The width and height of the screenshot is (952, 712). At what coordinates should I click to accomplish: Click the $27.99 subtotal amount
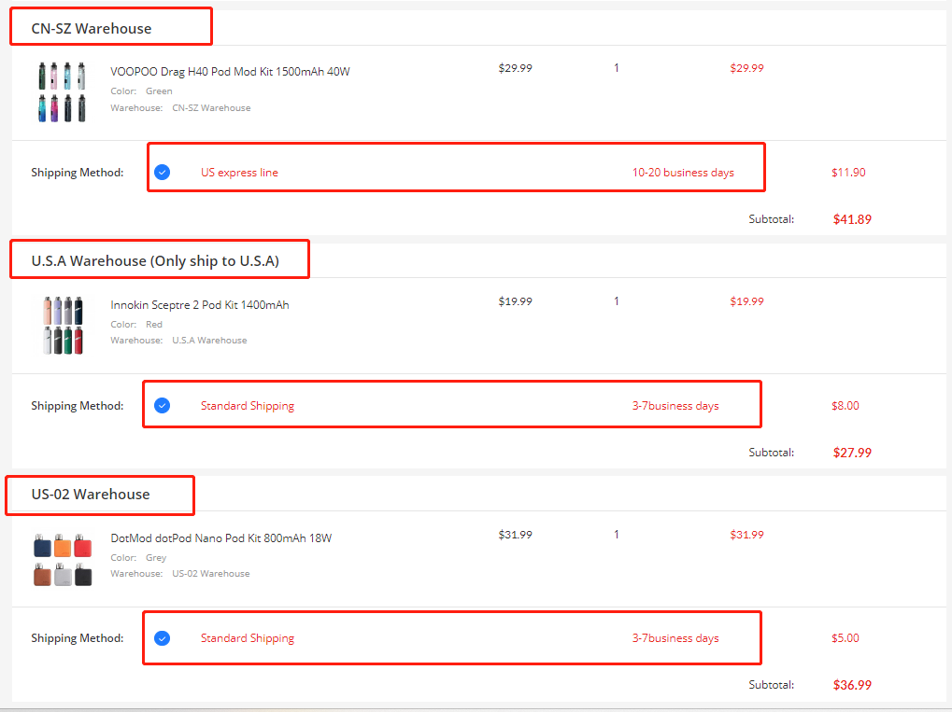click(x=852, y=453)
